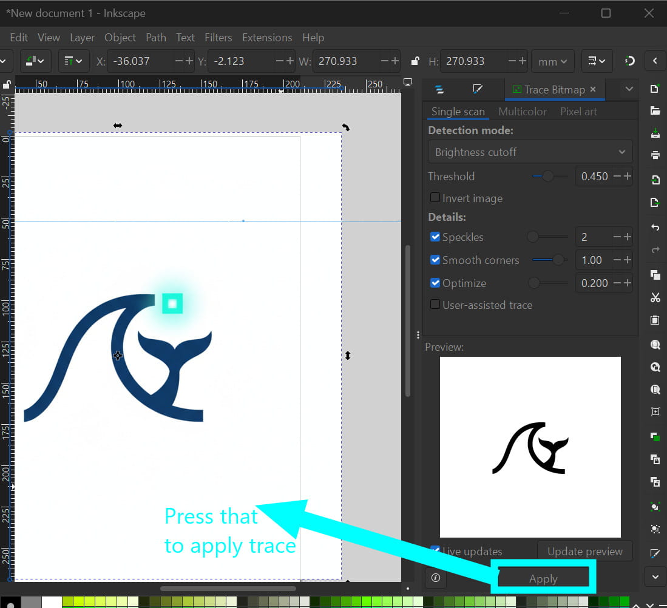Viewport: 667px width, 608px height.
Task: Redo the last undone action
Action: pyautogui.click(x=655, y=250)
